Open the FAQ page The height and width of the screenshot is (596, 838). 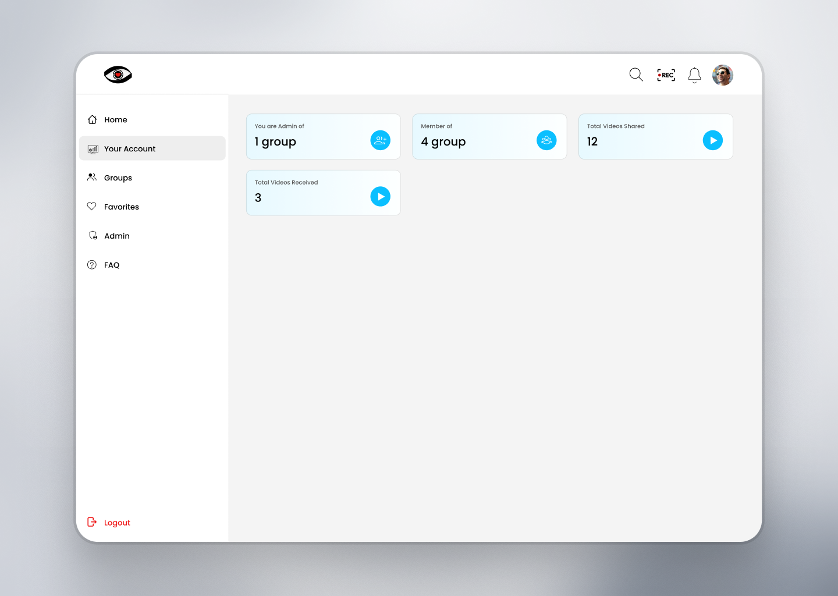coord(111,265)
